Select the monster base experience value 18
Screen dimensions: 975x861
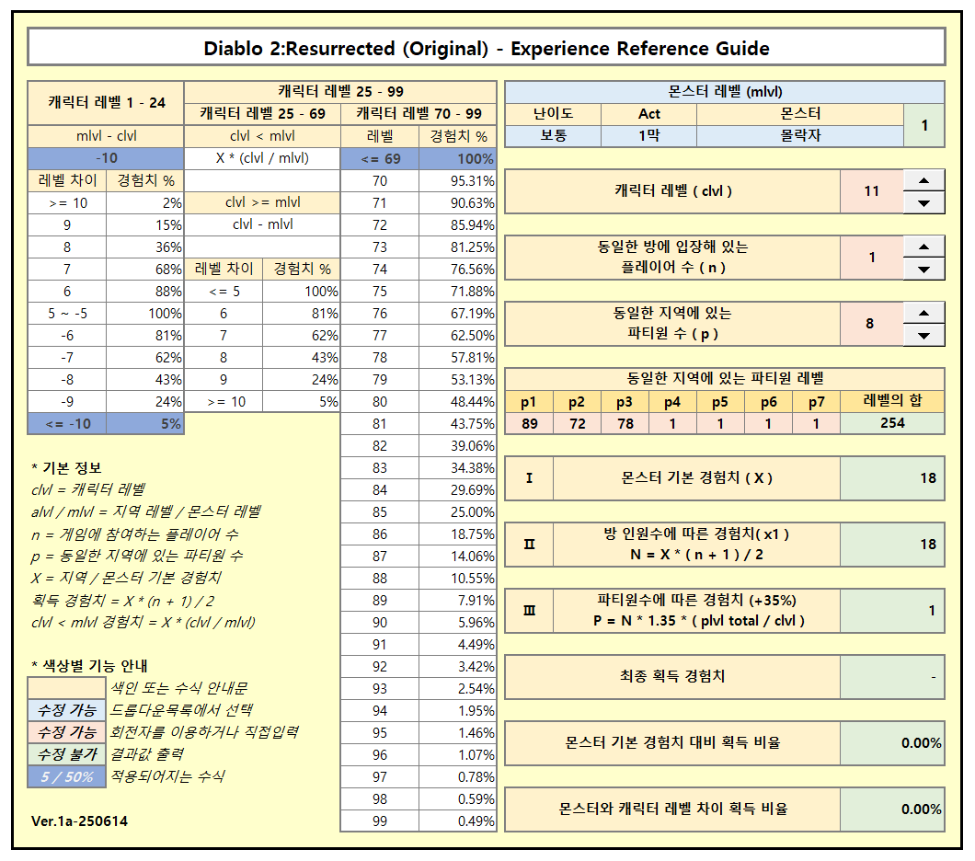(892, 478)
